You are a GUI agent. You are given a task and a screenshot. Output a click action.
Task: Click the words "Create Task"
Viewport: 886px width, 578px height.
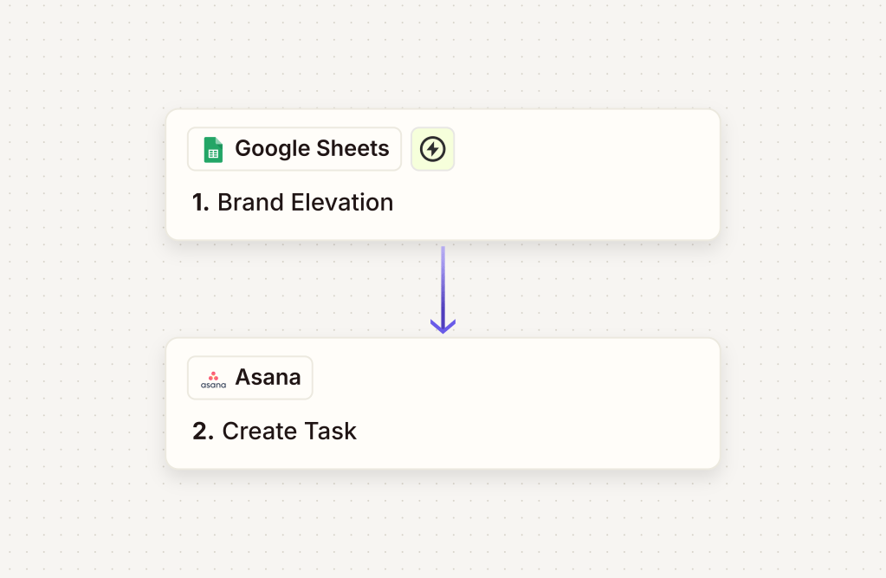pos(289,432)
